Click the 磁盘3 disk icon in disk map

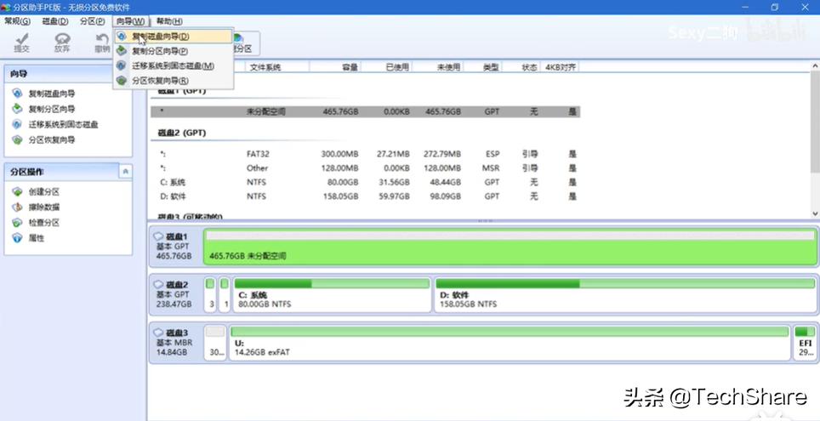pos(158,332)
